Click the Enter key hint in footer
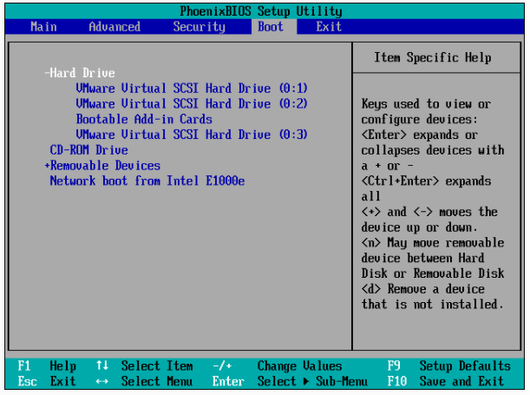 (x=228, y=381)
